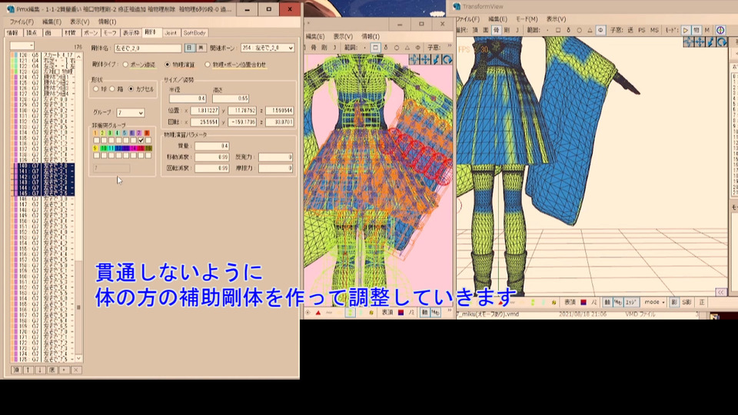The width and height of the screenshot is (738, 415).
Task: Click TransformView rotate gizmo icon
Action: (722, 42)
